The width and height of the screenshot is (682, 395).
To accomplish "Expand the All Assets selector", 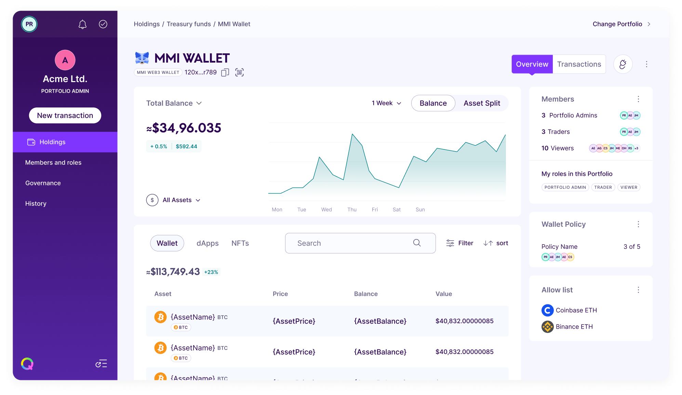I will click(x=181, y=200).
